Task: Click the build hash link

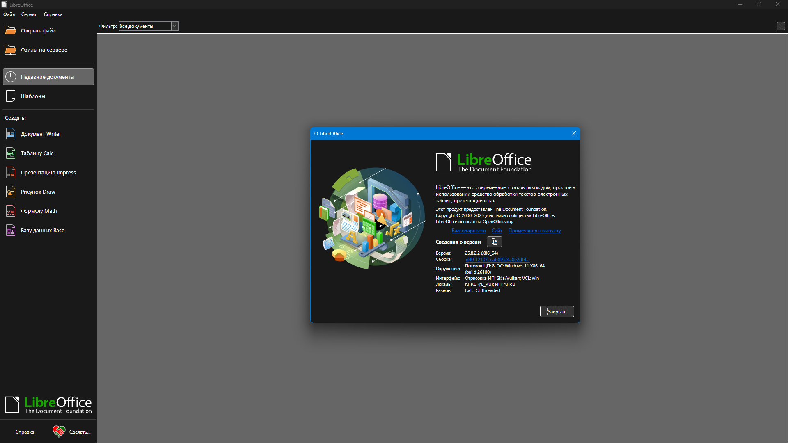Action: coord(497,260)
